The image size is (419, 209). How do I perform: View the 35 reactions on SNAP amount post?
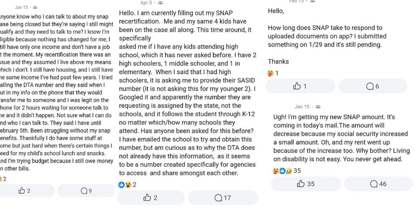[287, 171]
